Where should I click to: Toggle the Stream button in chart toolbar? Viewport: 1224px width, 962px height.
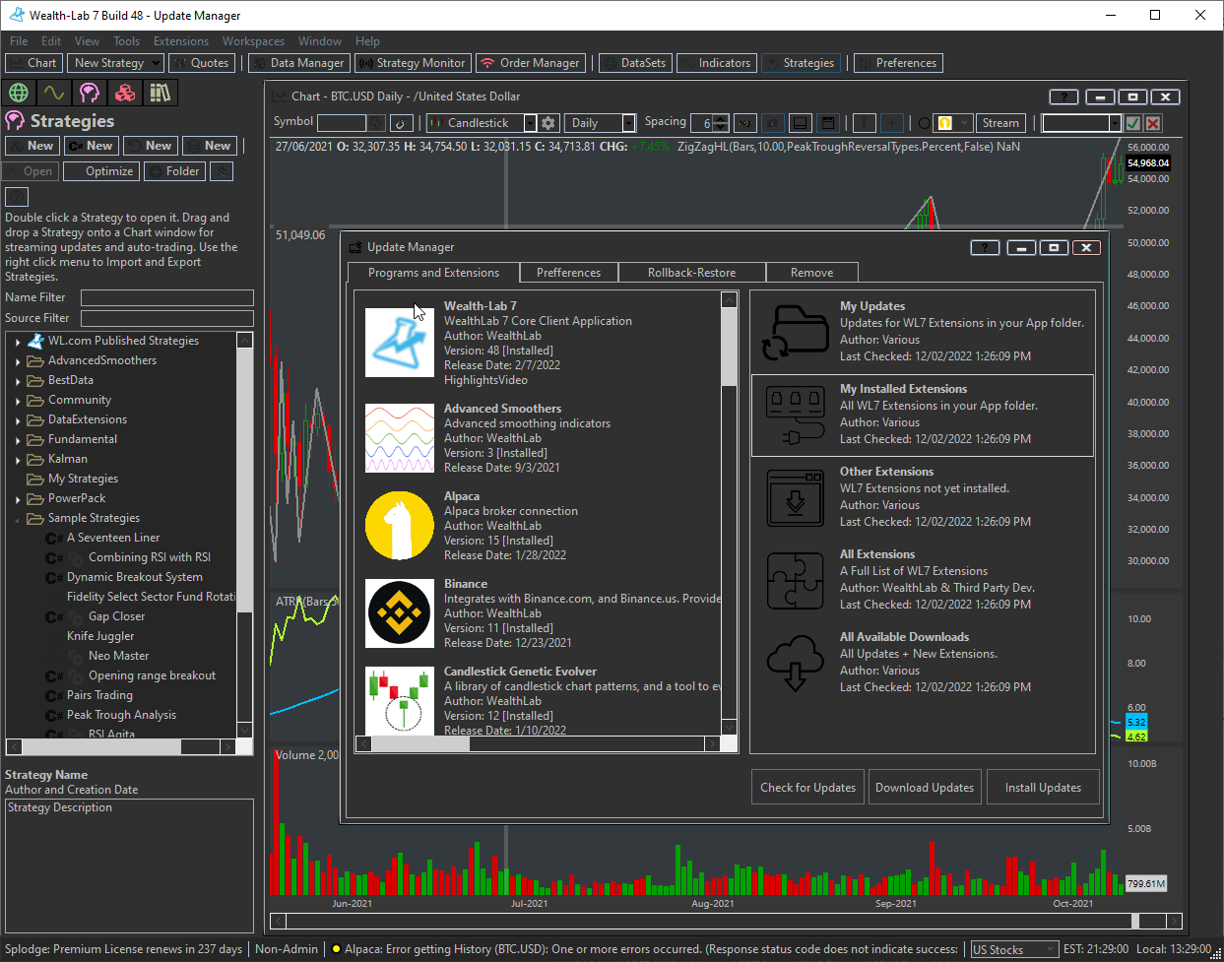click(x=1000, y=123)
